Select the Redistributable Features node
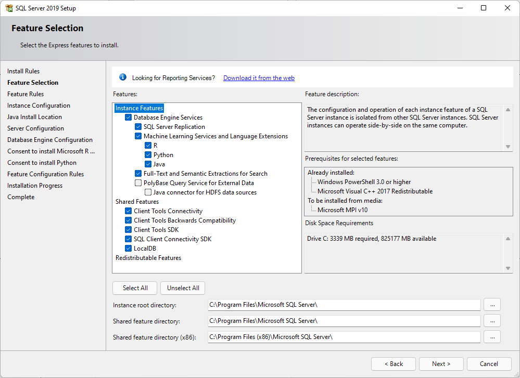This screenshot has width=520, height=378. coord(148,258)
